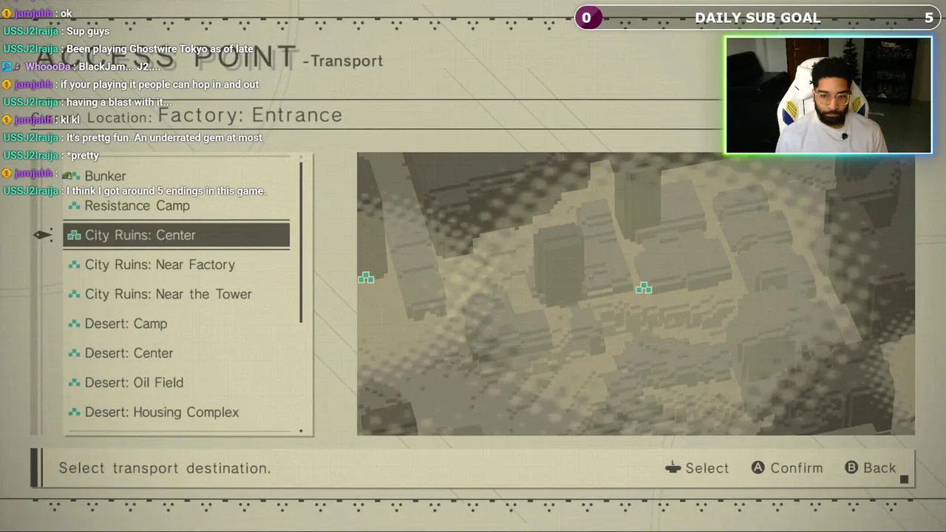The width and height of the screenshot is (946, 532).
Task: Click access point marker in map center
Action: pos(644,287)
